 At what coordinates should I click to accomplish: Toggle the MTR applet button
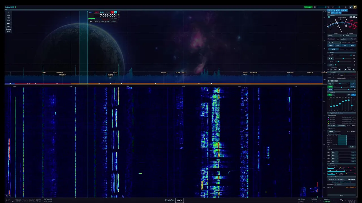(x=337, y=13)
